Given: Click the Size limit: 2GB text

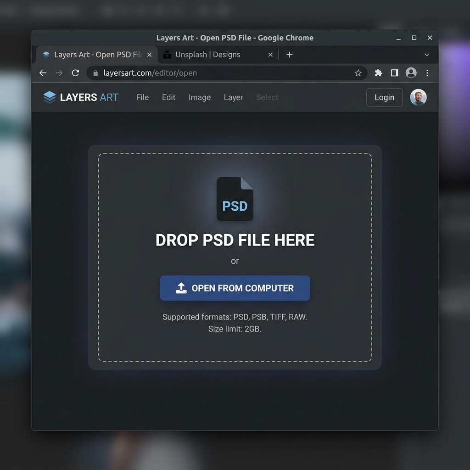Looking at the screenshot, I should pos(235,329).
